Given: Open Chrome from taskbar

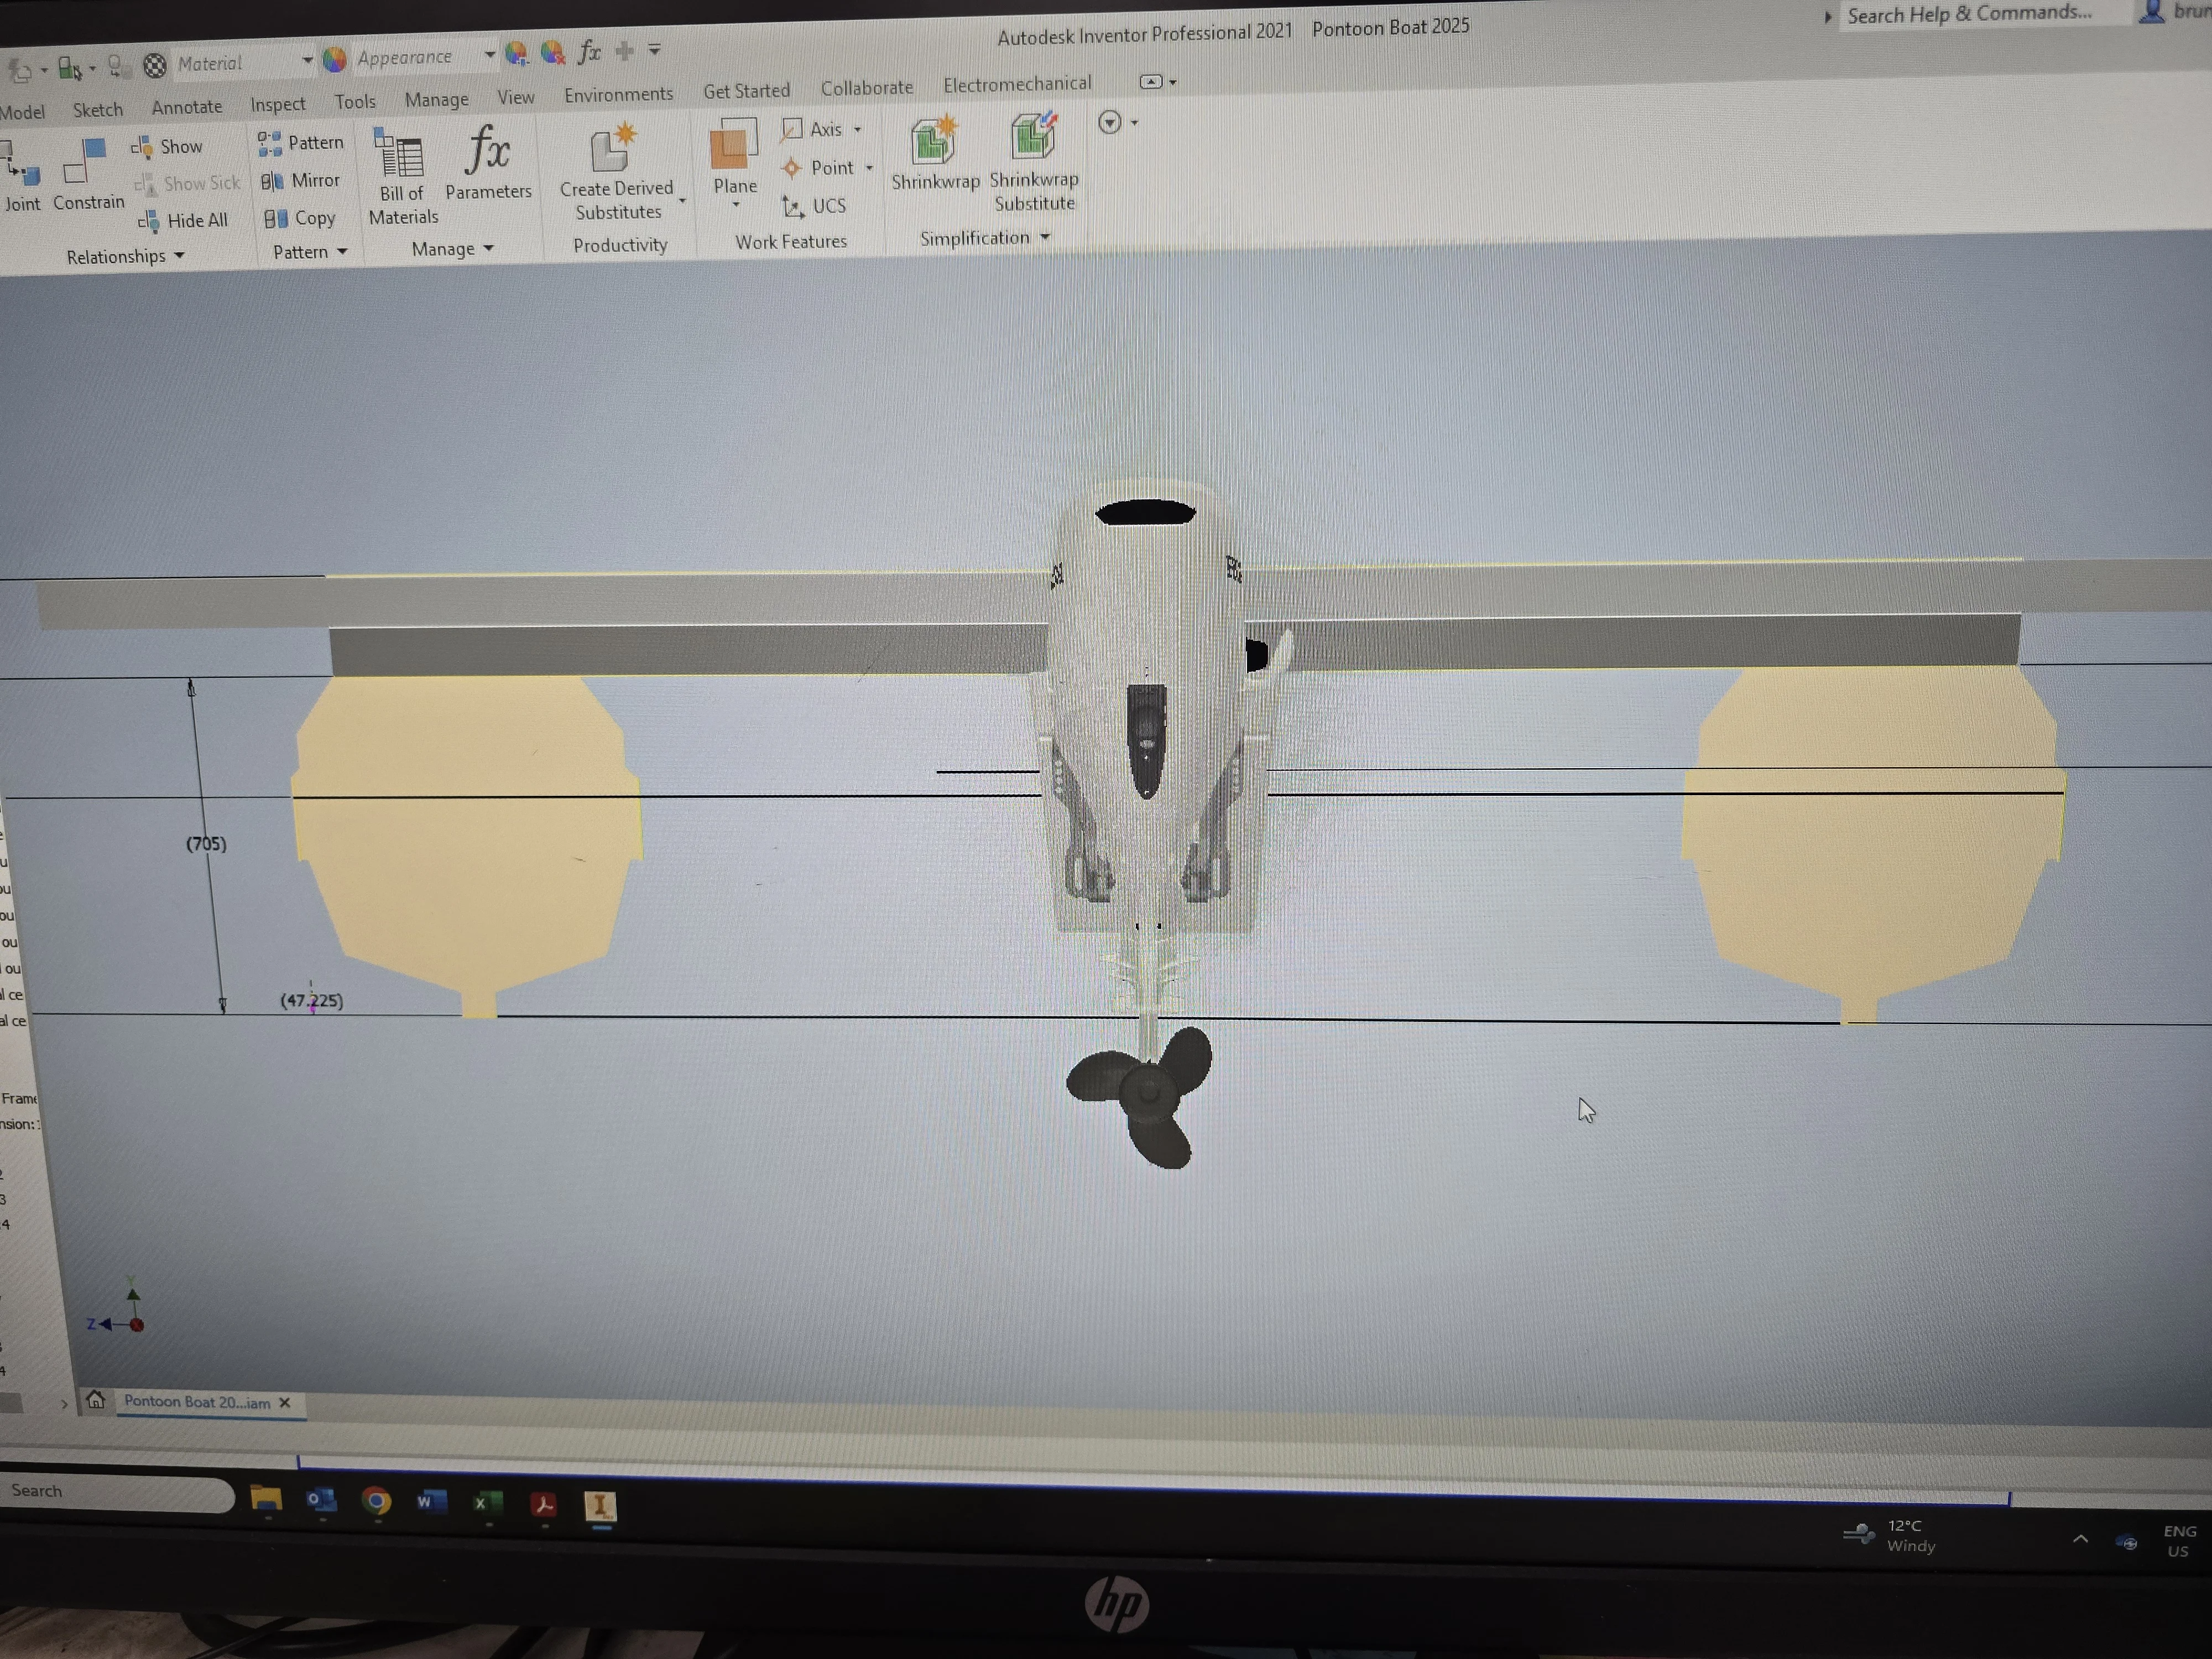Looking at the screenshot, I should (x=376, y=1501).
